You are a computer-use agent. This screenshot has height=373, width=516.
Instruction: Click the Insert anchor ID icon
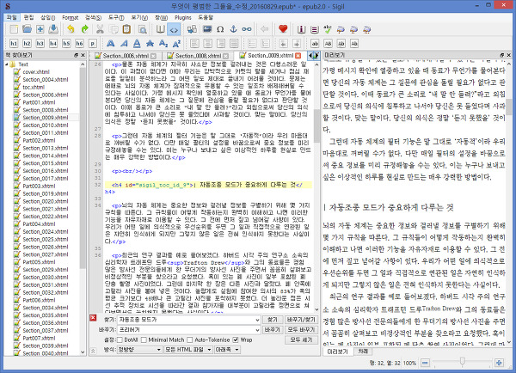point(233,29)
